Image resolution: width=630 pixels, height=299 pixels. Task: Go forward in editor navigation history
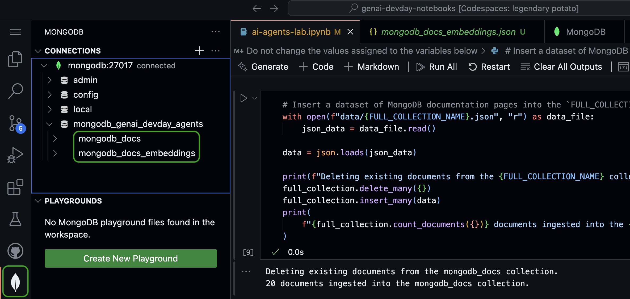coord(274,9)
